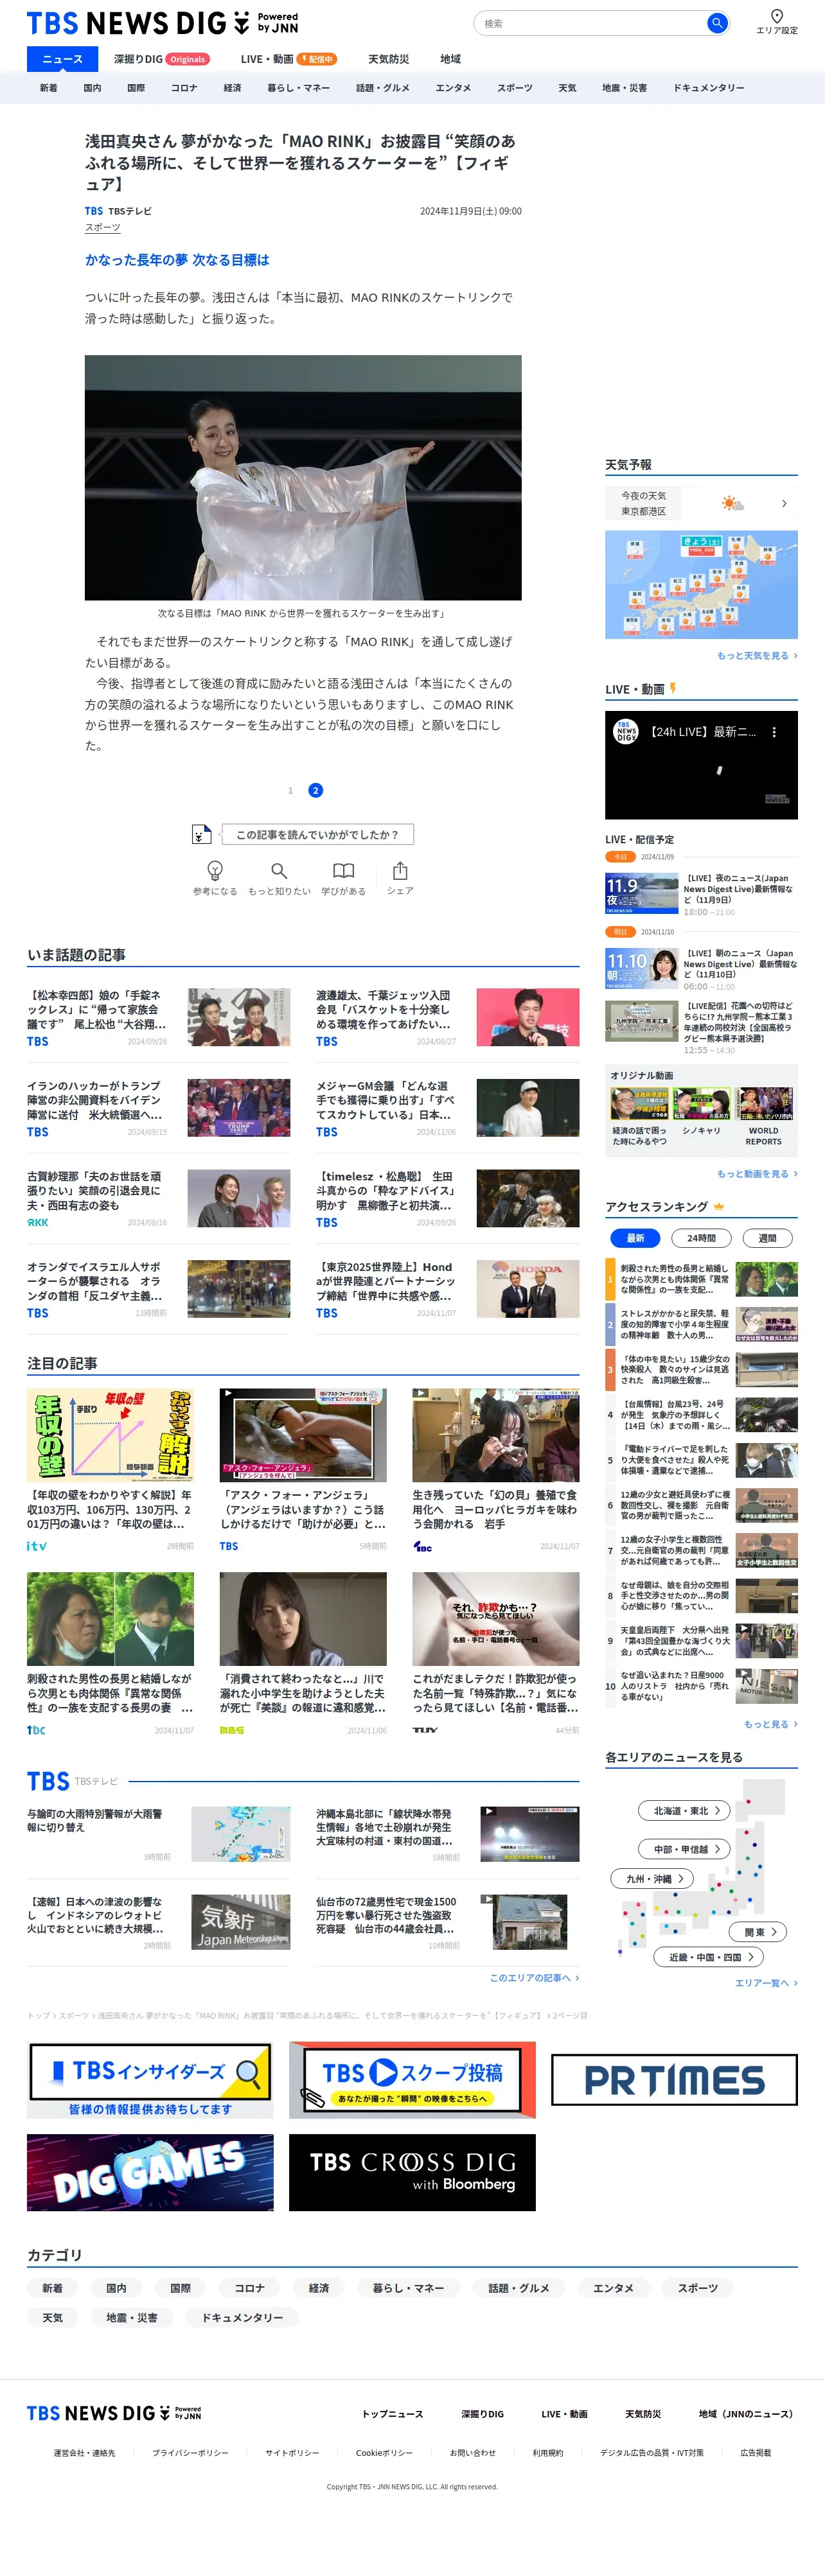This screenshot has height=2576, width=825.
Task: Open the 浅田真央 skating article photo
Action: click(303, 477)
